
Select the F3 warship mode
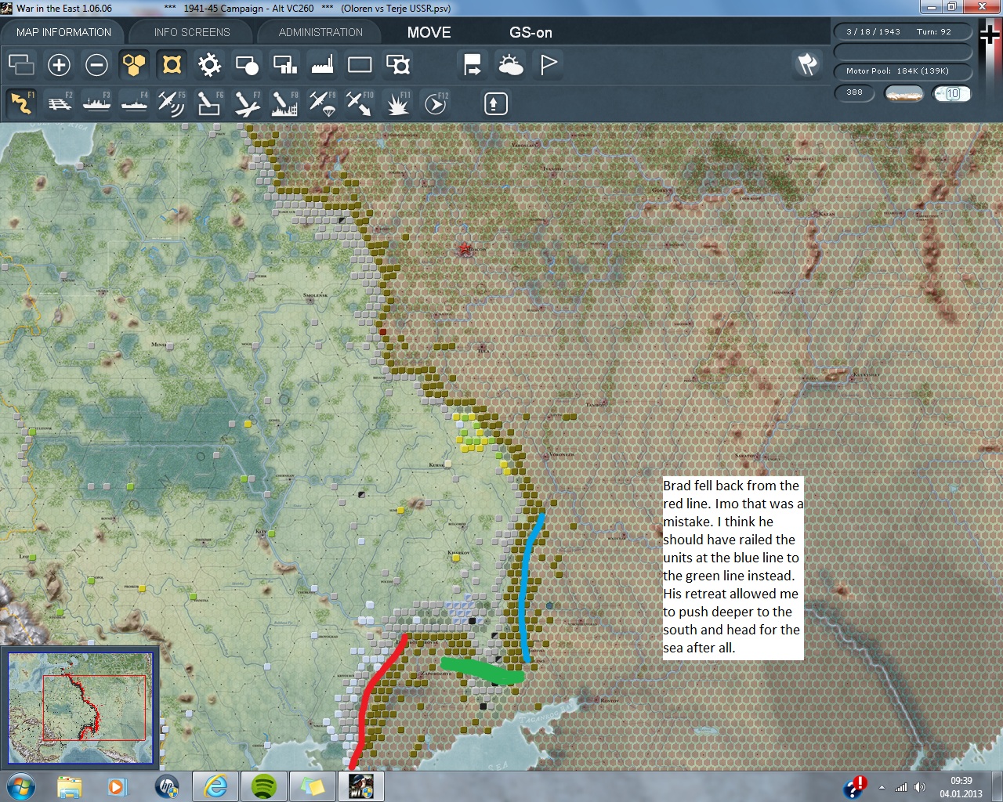[96, 103]
